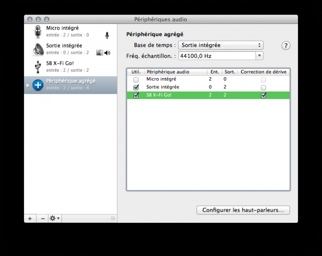Zoom the Périphériques audio window
Viewport: 322px width, 256px height.
pos(47,19)
